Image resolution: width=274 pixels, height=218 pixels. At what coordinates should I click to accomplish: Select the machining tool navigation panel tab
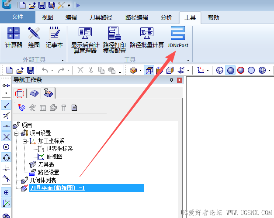click(48, 93)
